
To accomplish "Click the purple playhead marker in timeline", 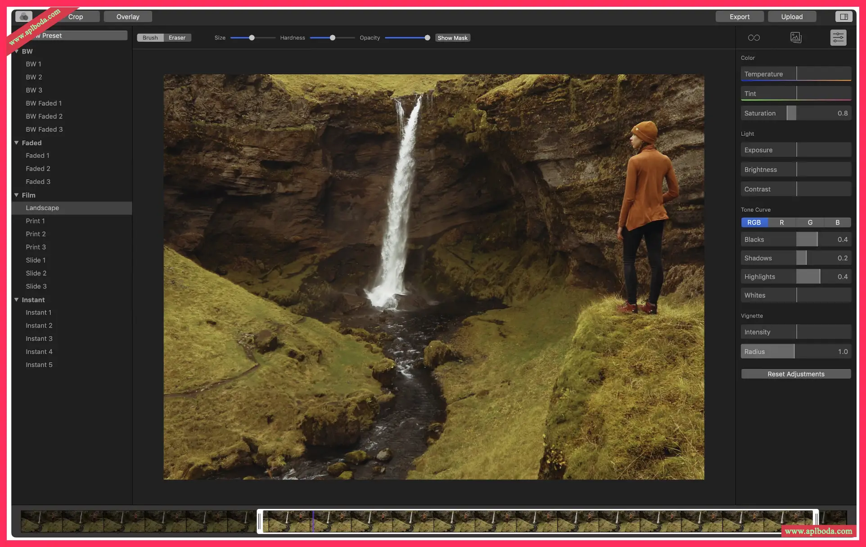I will click(x=313, y=521).
